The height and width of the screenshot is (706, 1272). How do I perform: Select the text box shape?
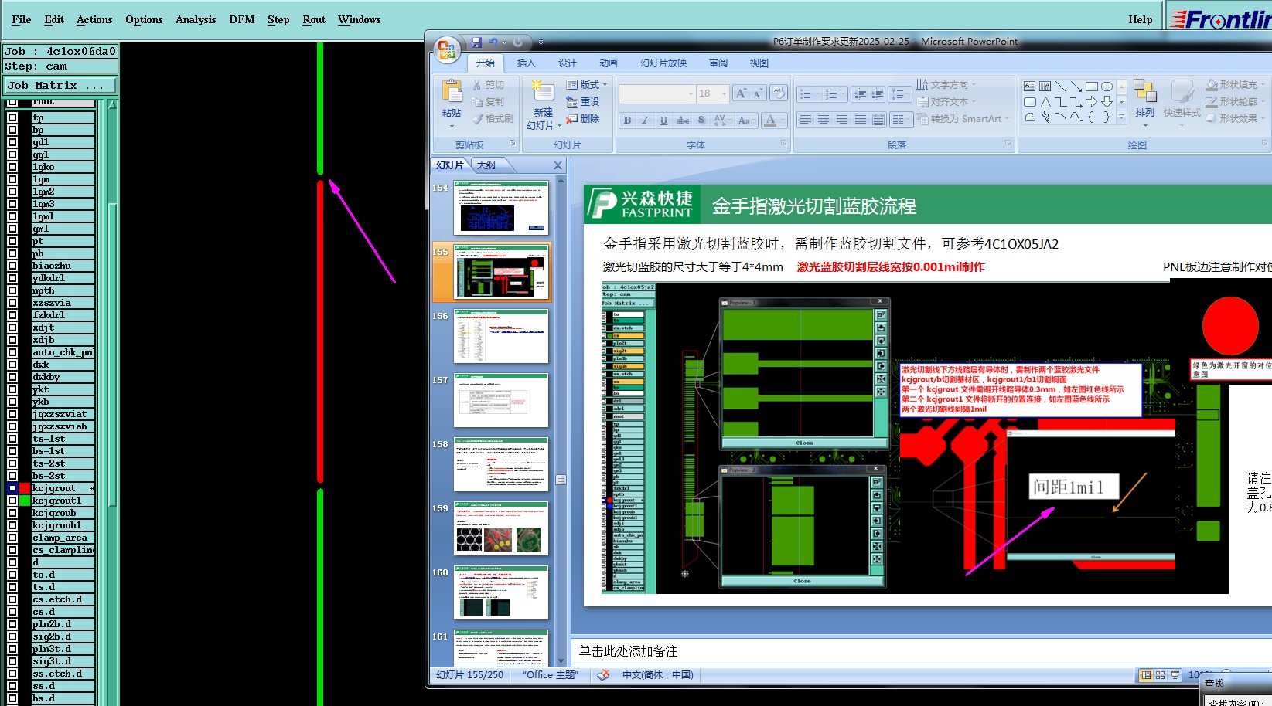pos(1029,87)
